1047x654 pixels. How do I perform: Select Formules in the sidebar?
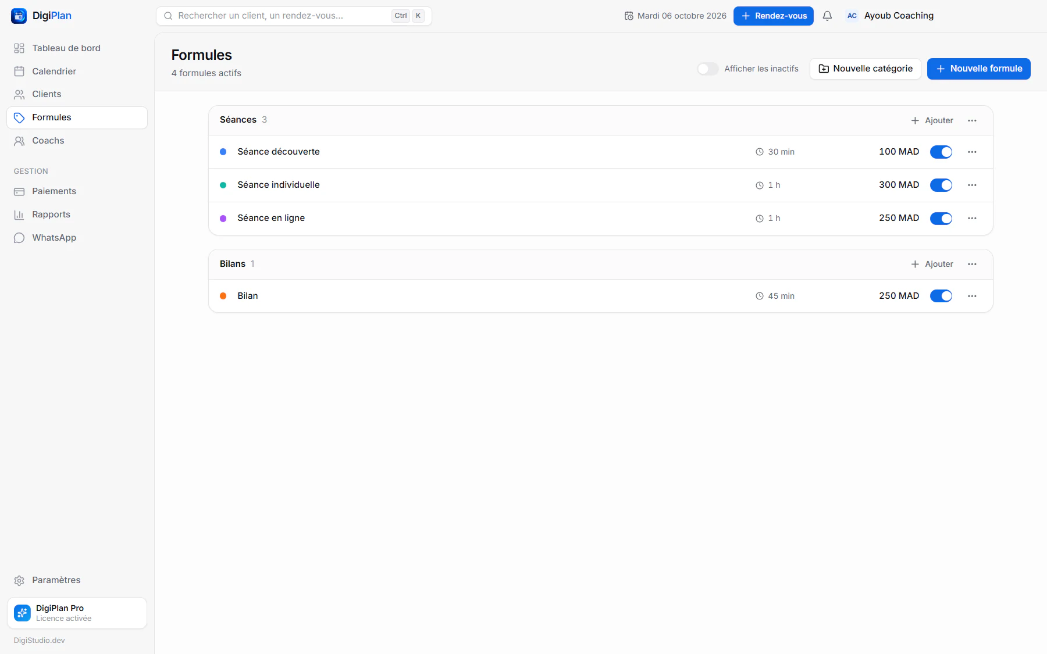[77, 117]
